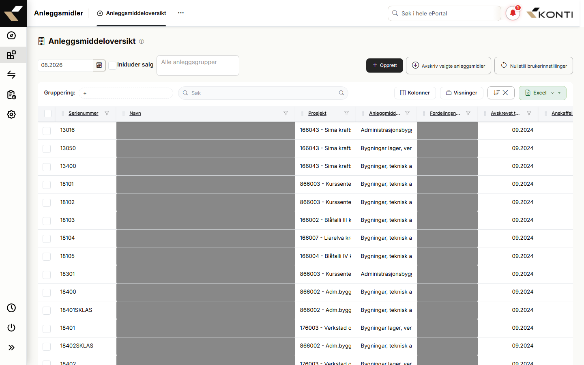
Task: Open the calendar date picker icon
Action: tap(99, 65)
